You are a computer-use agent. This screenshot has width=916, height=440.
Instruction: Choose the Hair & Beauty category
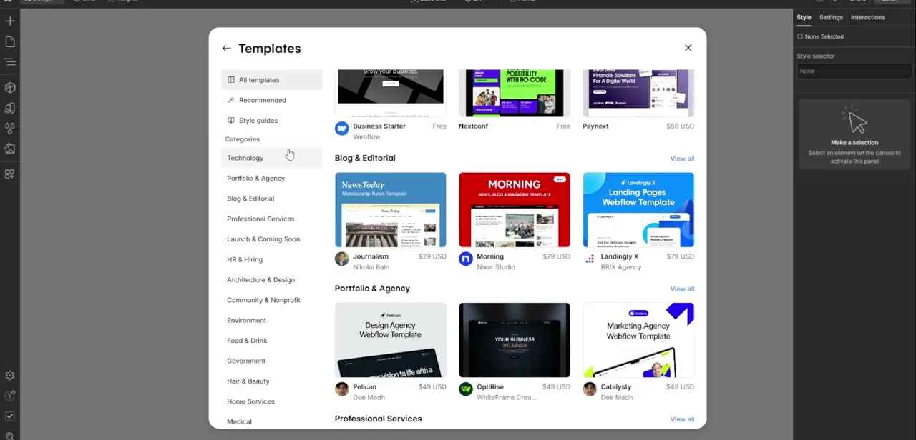click(272, 381)
